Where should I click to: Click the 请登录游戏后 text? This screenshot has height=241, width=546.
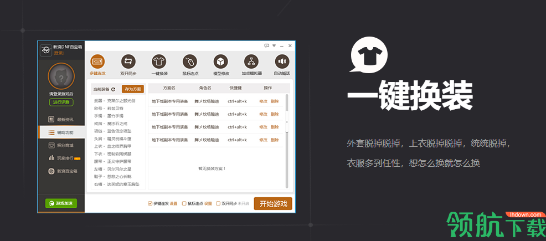pyautogui.click(x=61, y=94)
